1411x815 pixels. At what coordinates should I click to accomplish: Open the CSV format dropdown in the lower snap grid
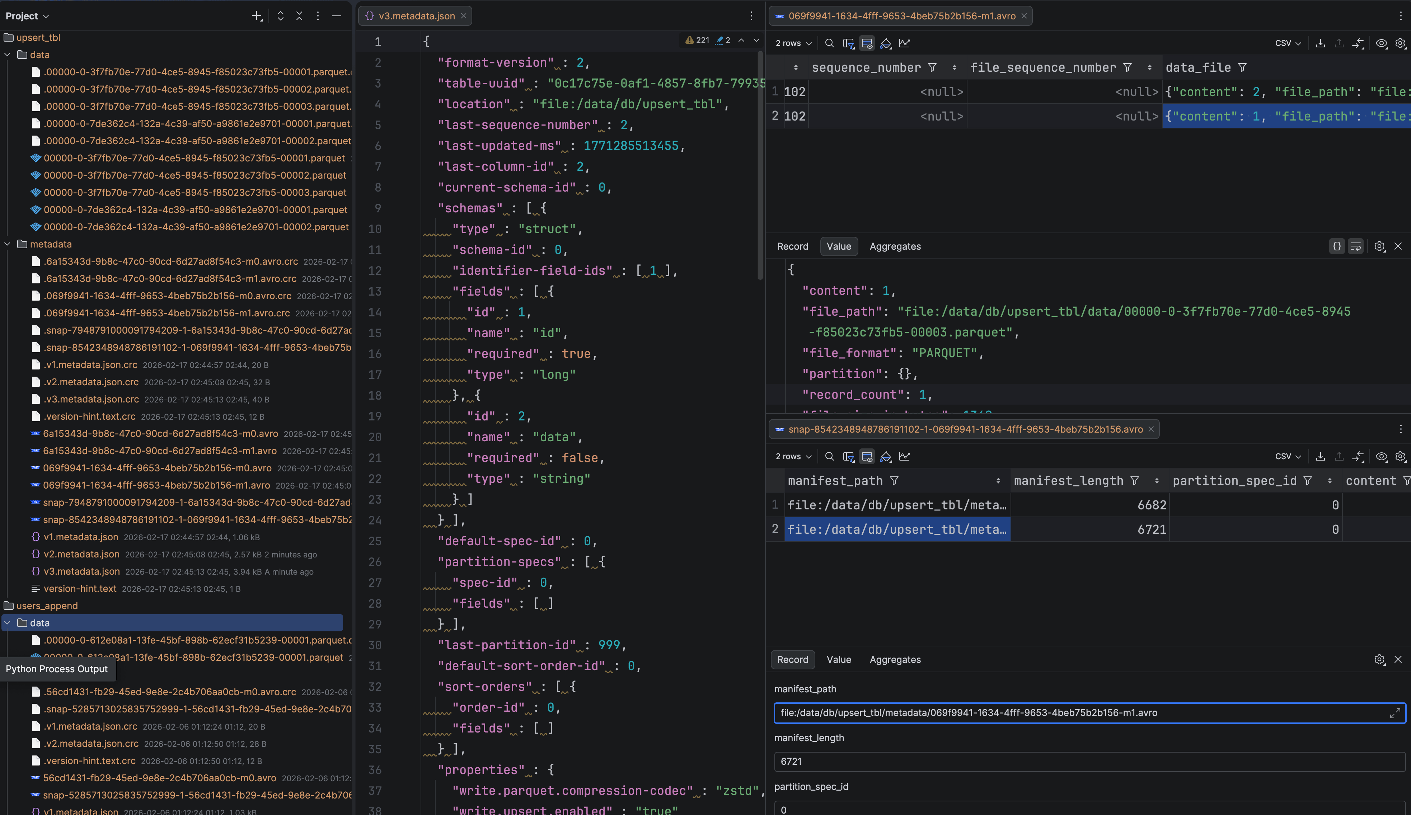pyautogui.click(x=1288, y=457)
